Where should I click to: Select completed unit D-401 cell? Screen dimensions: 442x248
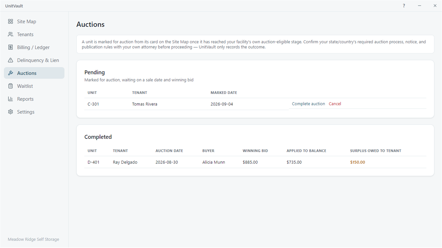pyautogui.click(x=94, y=162)
